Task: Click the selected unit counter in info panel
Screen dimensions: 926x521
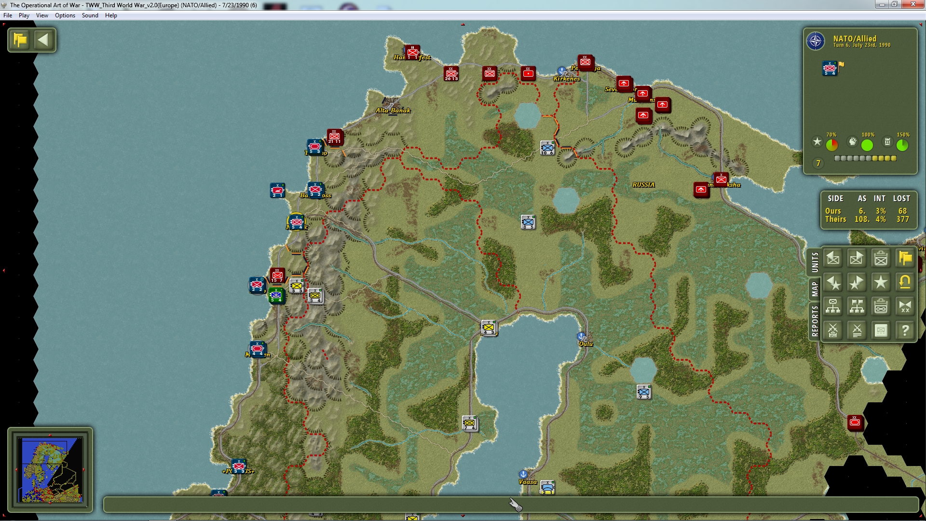Action: pos(830,69)
